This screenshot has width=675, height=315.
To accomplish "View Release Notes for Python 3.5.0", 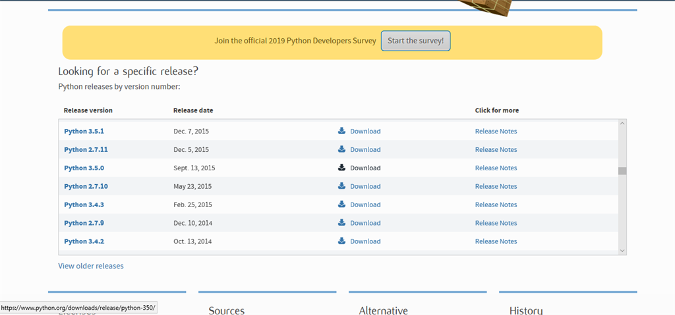I will click(x=496, y=168).
